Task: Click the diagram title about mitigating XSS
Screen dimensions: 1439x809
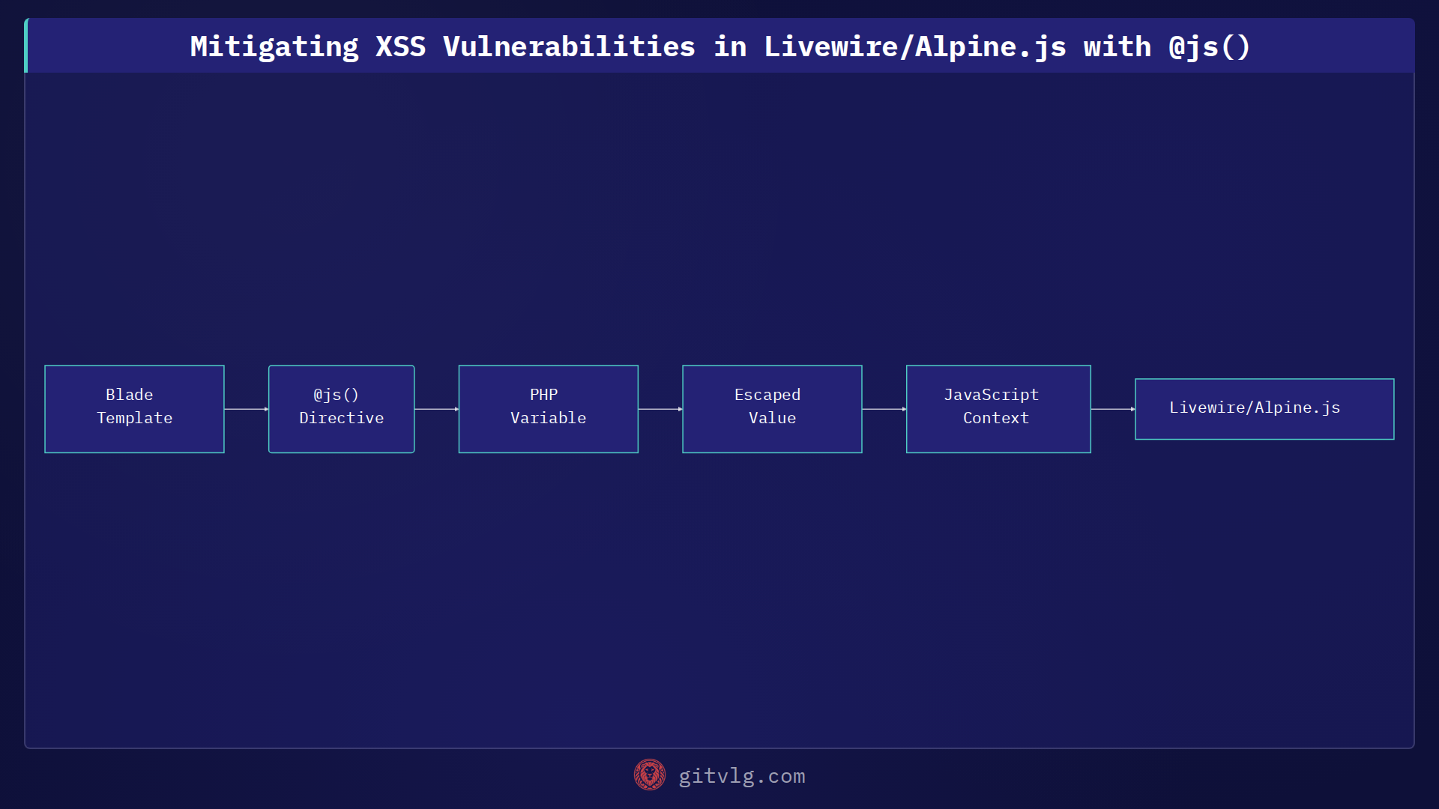Action: [x=719, y=46]
